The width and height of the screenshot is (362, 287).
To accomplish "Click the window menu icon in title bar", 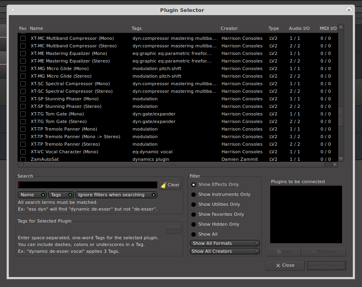I will click(13, 10).
